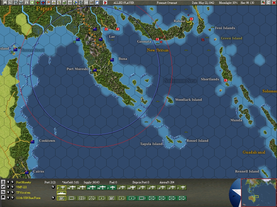
Task: Click the save game disk icon
Action: [5, 2]
